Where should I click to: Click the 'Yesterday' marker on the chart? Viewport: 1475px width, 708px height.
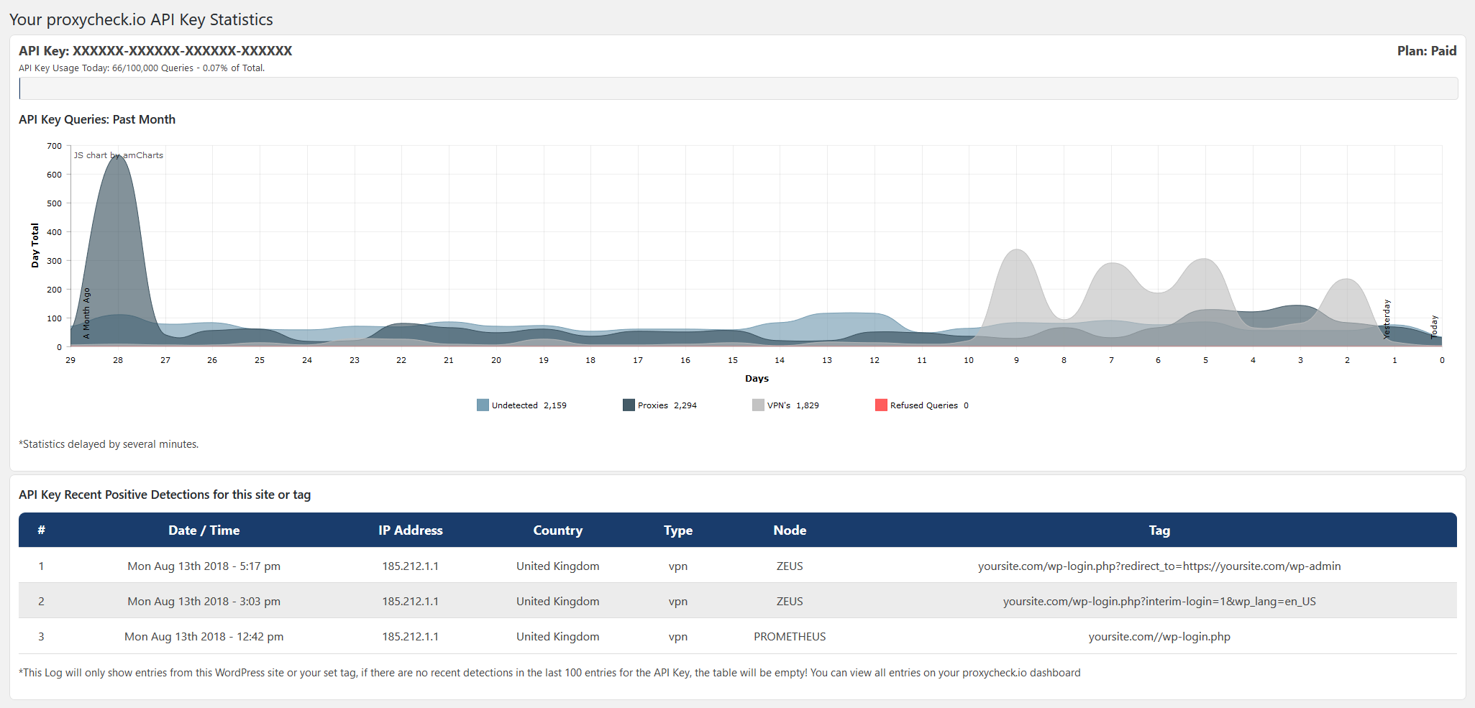coord(1387,318)
